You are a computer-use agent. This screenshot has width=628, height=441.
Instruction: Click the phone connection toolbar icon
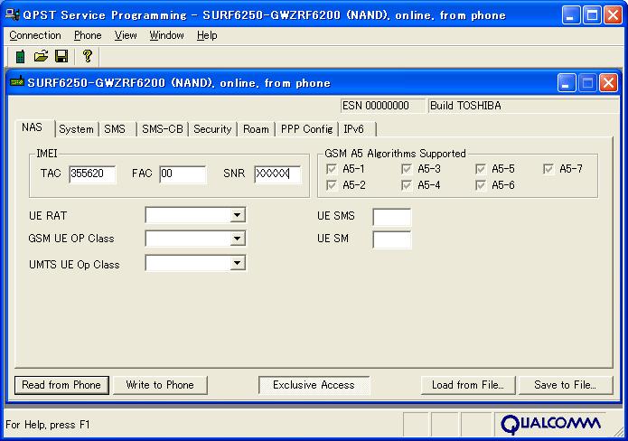[20, 56]
